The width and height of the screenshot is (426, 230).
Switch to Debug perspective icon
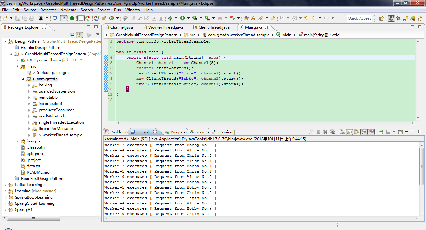[398, 18]
